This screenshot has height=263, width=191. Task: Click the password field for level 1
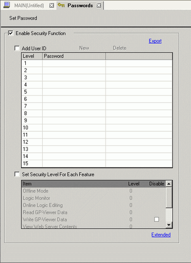tap(74, 63)
